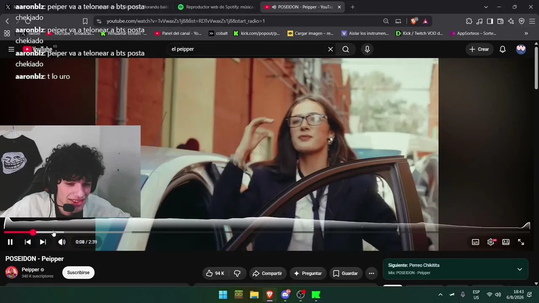This screenshot has width=539, height=303.
Task: Open the tab search dropdown arrow
Action: click(486, 7)
